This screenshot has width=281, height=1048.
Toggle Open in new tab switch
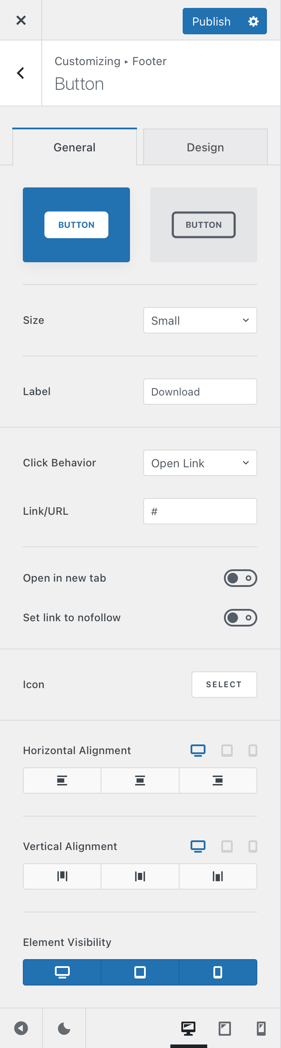point(241,578)
